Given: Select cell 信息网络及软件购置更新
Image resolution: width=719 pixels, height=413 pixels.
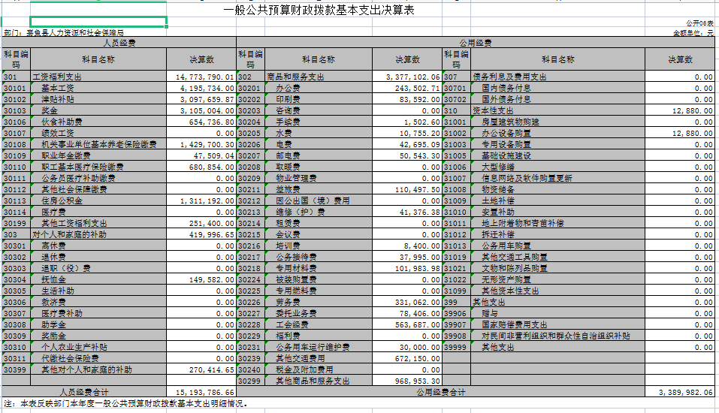Looking at the screenshot, I should [557, 178].
